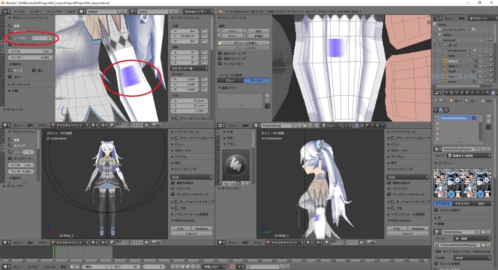Toggle the ノーマル checkbox in projection paint
The width and height of the screenshot is (498, 270).
pos(10,38)
